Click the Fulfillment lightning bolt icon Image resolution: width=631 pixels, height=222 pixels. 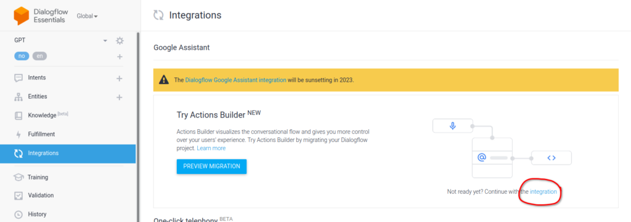tap(18, 135)
